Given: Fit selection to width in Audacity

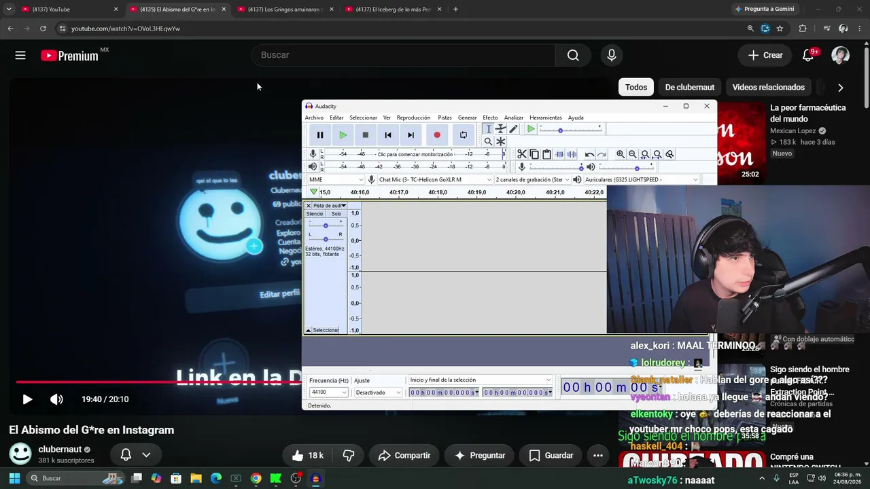Looking at the screenshot, I should pyautogui.click(x=645, y=154).
